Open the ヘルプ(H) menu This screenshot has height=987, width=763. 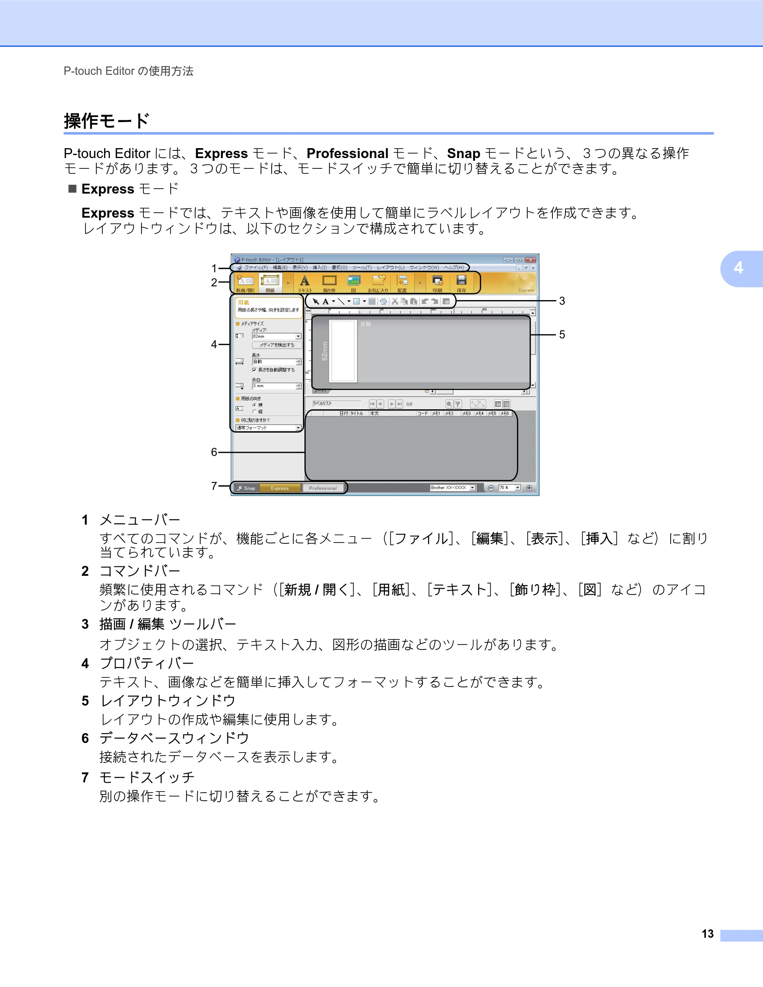454,268
